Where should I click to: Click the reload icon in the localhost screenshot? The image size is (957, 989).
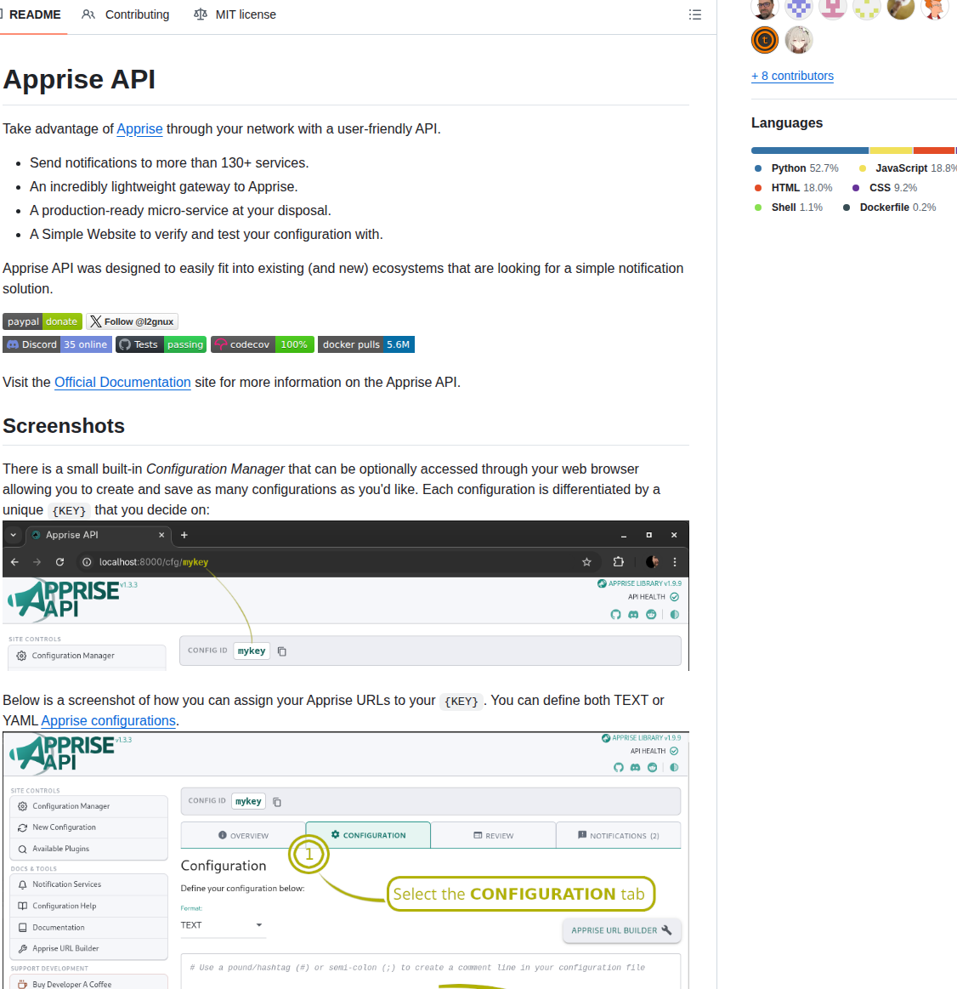tap(59, 562)
